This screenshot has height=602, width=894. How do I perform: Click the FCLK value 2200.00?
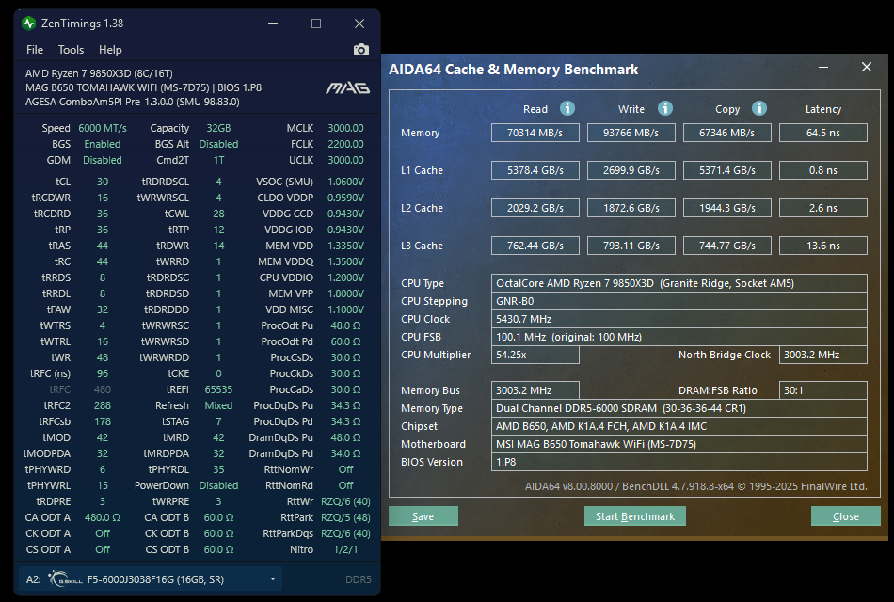click(x=345, y=144)
